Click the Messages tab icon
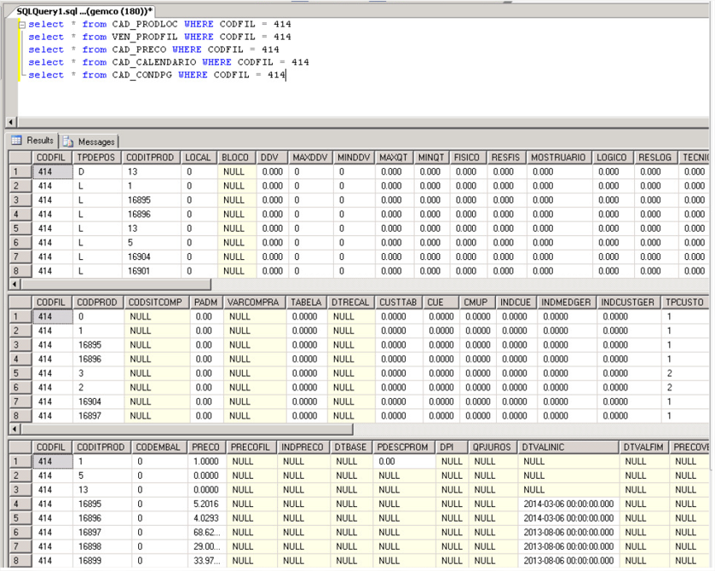The image size is (715, 571). coord(68,141)
